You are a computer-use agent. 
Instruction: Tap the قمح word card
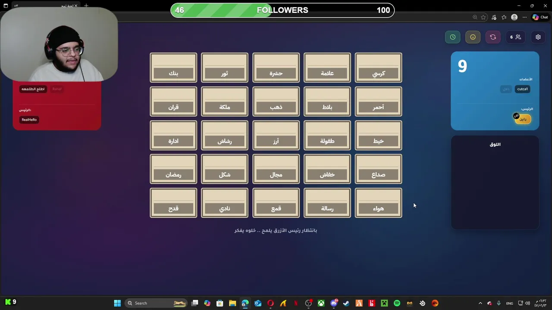[x=276, y=203]
